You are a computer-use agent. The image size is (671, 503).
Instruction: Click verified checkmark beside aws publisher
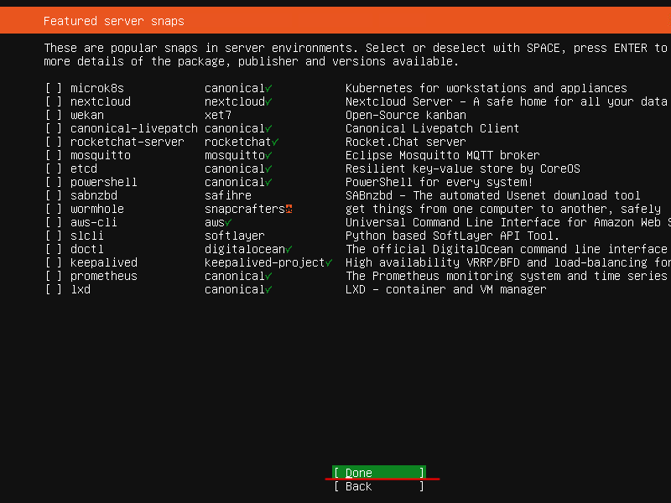coord(228,223)
